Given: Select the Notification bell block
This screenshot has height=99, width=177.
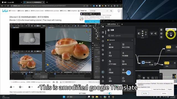Looking at the screenshot, I should [114, 79].
